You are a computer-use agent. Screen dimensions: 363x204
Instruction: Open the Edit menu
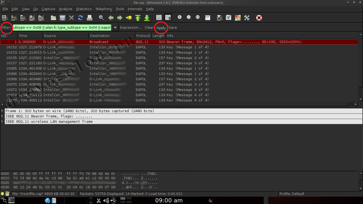14,9
